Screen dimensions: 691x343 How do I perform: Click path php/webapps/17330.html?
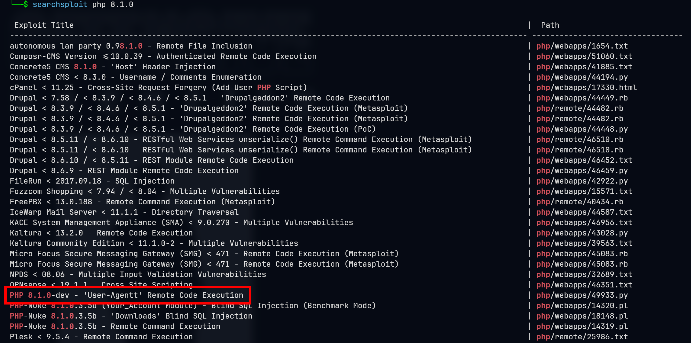point(587,88)
